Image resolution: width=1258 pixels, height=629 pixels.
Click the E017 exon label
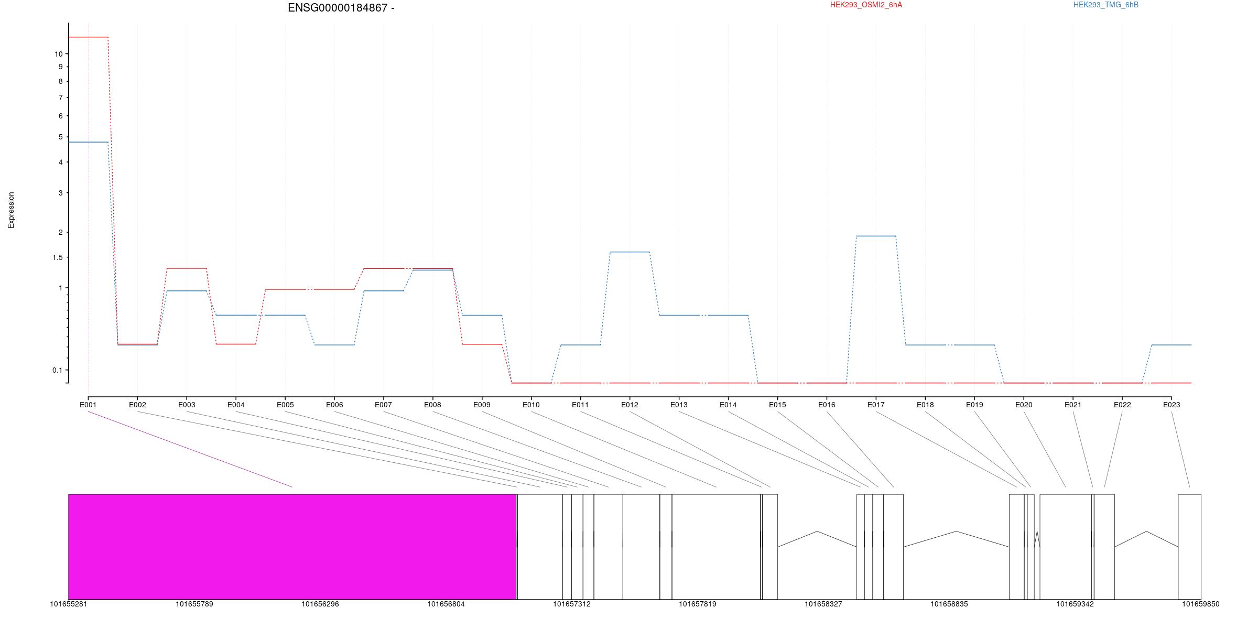876,405
